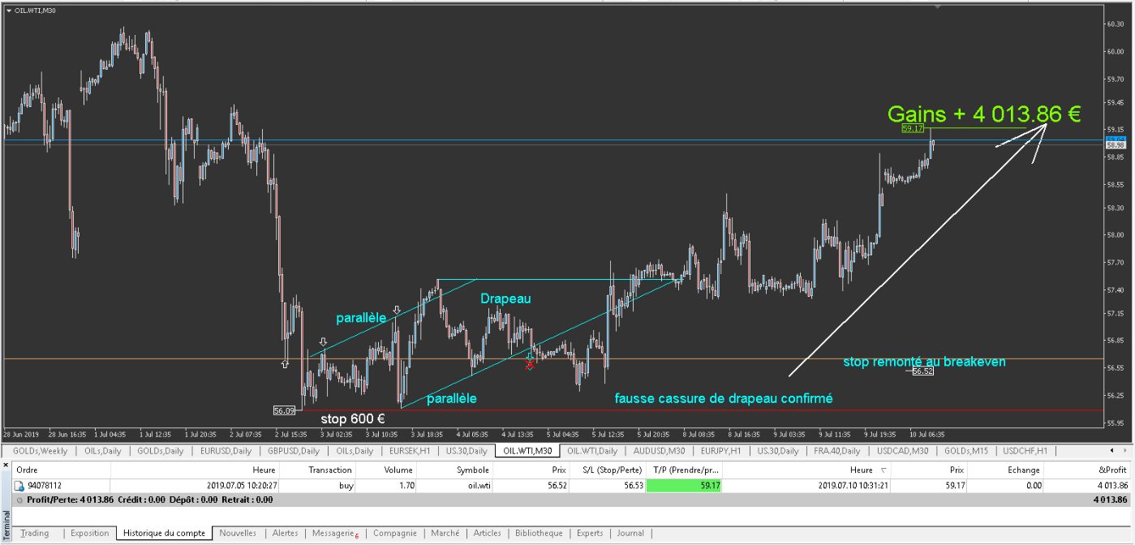Click the open time 2019.07.05 10:20:27

click(x=241, y=486)
